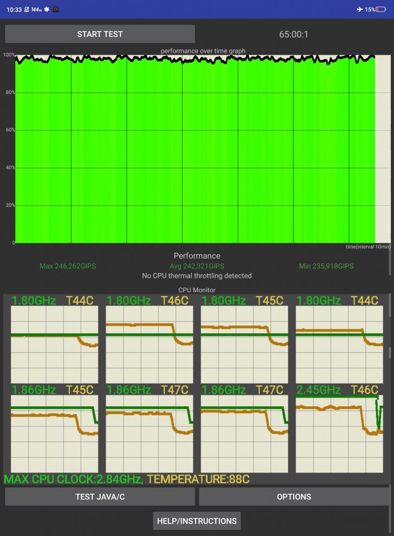Tap the square notification icon in status bar
Image resolution: width=394 pixels, height=536 pixels.
pyautogui.click(x=56, y=9)
